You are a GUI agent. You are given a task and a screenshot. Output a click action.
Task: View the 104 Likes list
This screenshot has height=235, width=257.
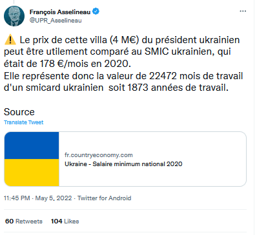pyautogui.click(x=65, y=221)
